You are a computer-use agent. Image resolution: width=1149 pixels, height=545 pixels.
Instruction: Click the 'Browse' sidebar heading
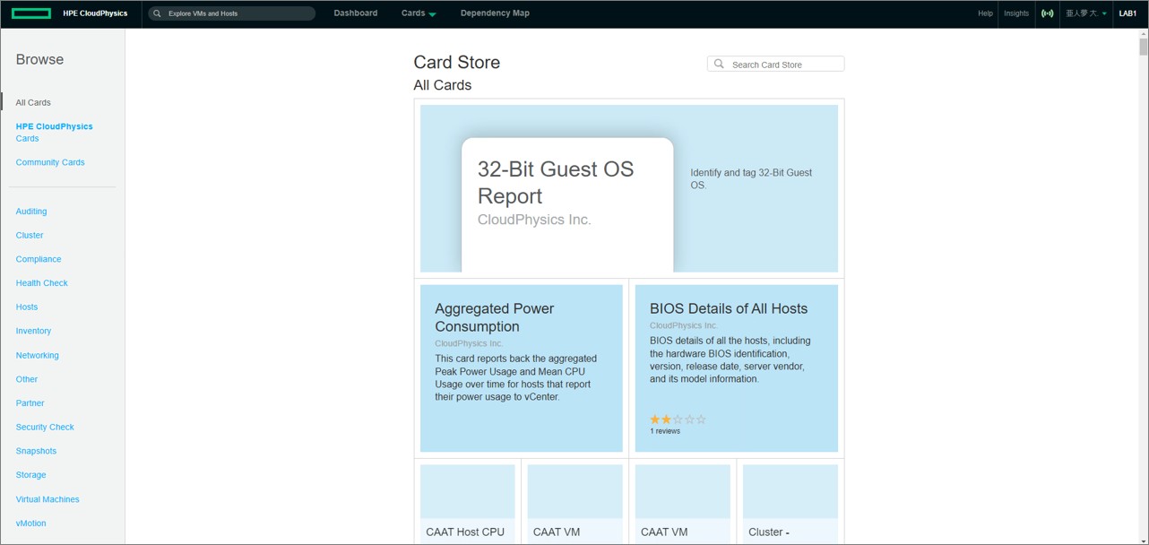coord(39,59)
